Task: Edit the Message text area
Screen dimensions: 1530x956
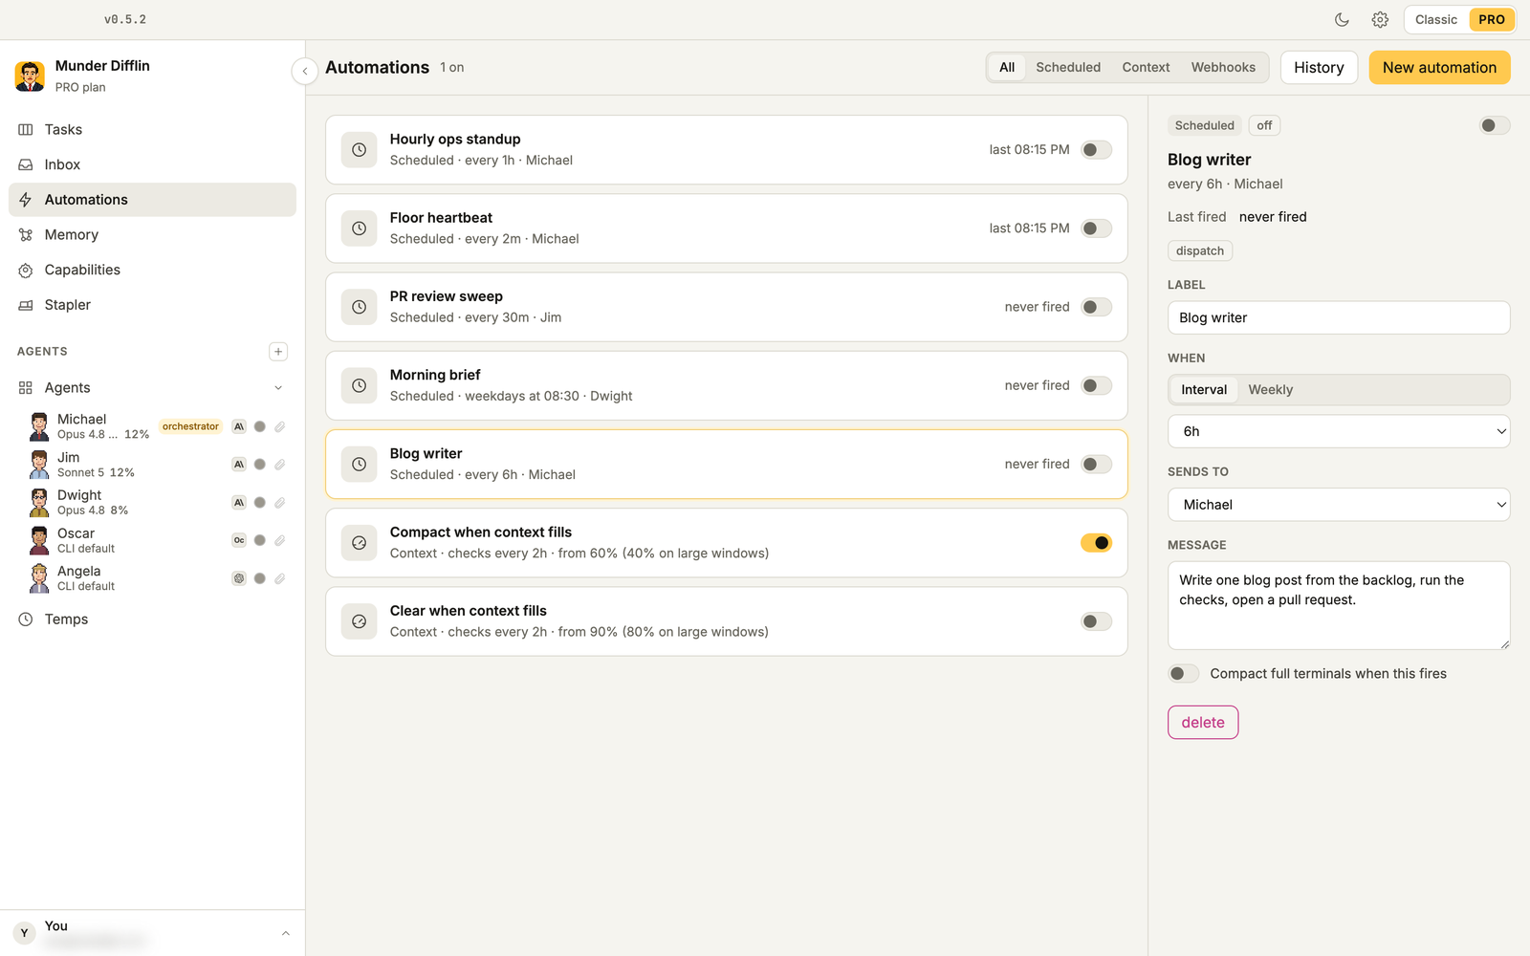Action: click(1339, 605)
